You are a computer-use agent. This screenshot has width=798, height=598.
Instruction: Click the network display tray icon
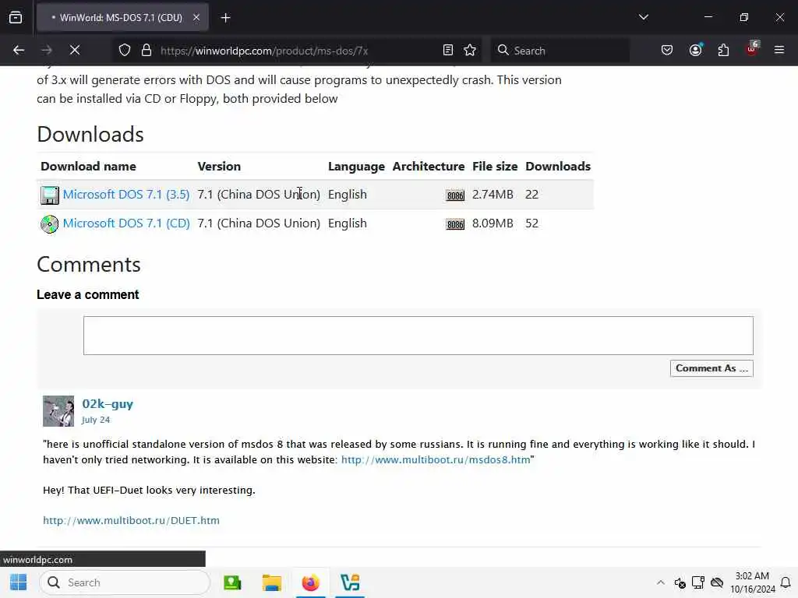(x=698, y=582)
